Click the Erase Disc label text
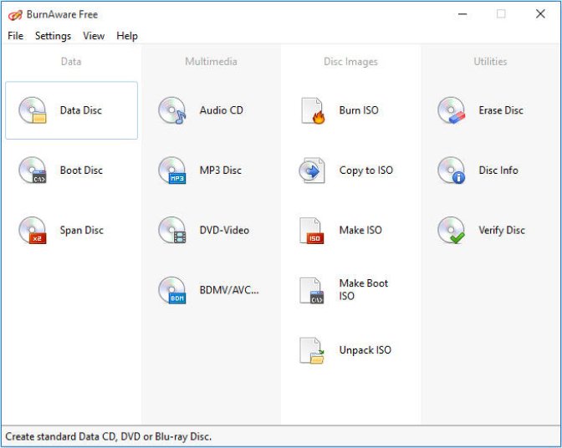This screenshot has height=448, width=562. pyautogui.click(x=501, y=110)
